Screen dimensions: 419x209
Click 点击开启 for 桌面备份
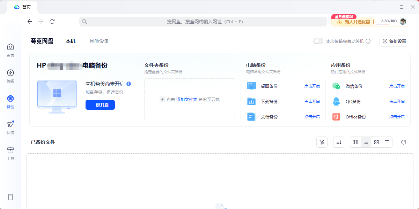point(312,86)
